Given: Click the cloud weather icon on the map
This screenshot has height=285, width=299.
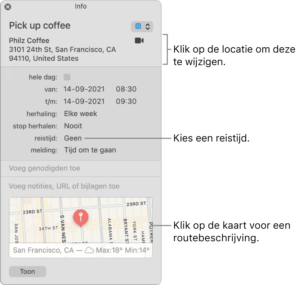Looking at the screenshot, I should 90,250.
